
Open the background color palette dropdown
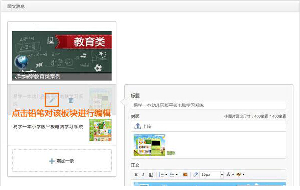(243, 174)
